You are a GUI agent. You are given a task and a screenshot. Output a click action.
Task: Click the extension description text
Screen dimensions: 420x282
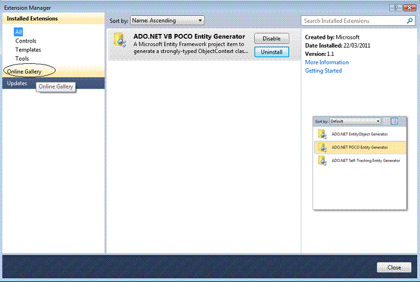(191, 48)
